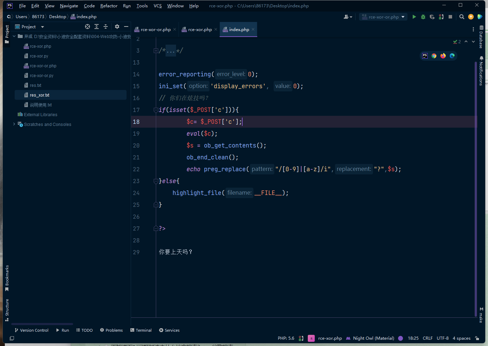Open the Notifications tool window
Screen dimensions: 488x346
pyautogui.click(x=481, y=71)
